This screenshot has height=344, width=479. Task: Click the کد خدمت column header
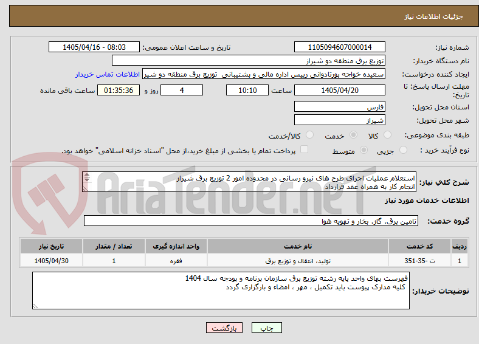point(420,246)
